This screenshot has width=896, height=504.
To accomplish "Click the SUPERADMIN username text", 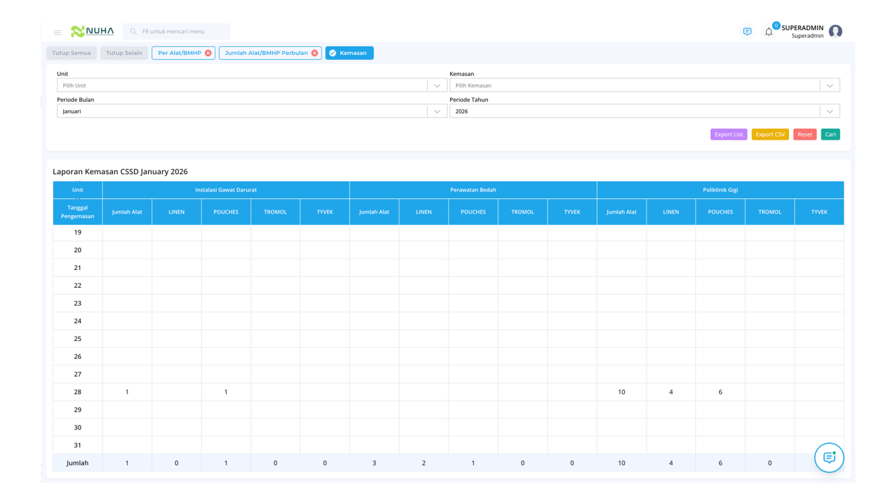I will tap(802, 28).
